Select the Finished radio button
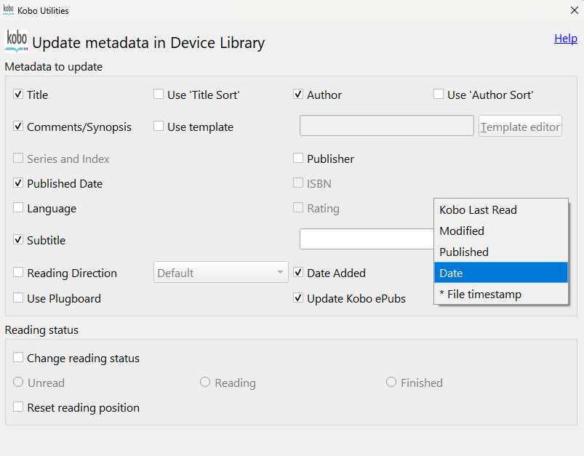Viewport: 584px width, 456px height. tap(391, 383)
